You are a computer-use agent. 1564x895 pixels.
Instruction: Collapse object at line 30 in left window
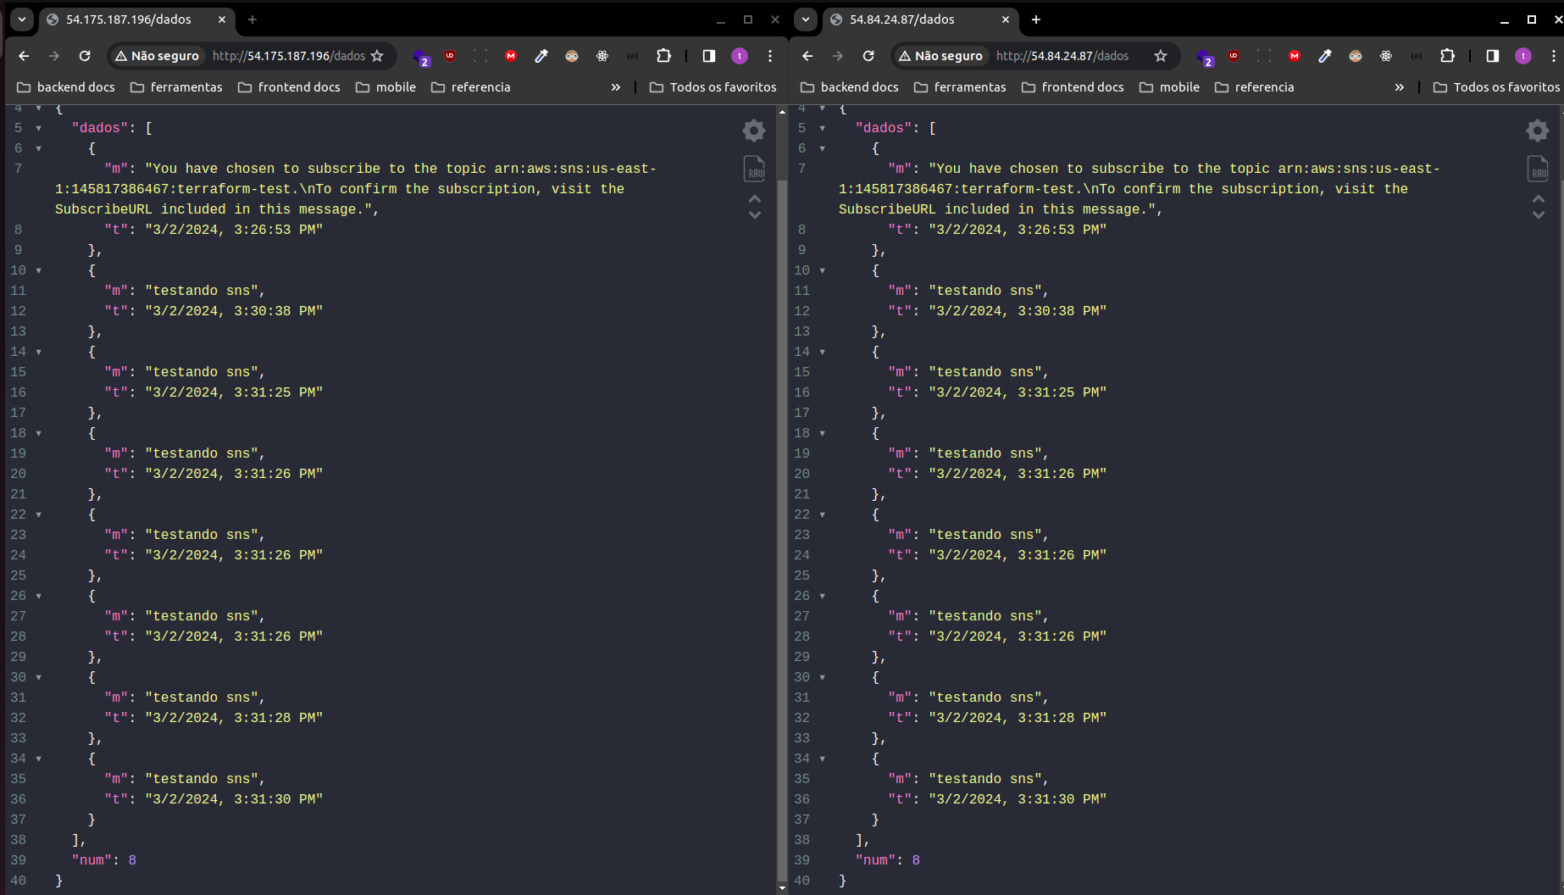[x=38, y=677]
